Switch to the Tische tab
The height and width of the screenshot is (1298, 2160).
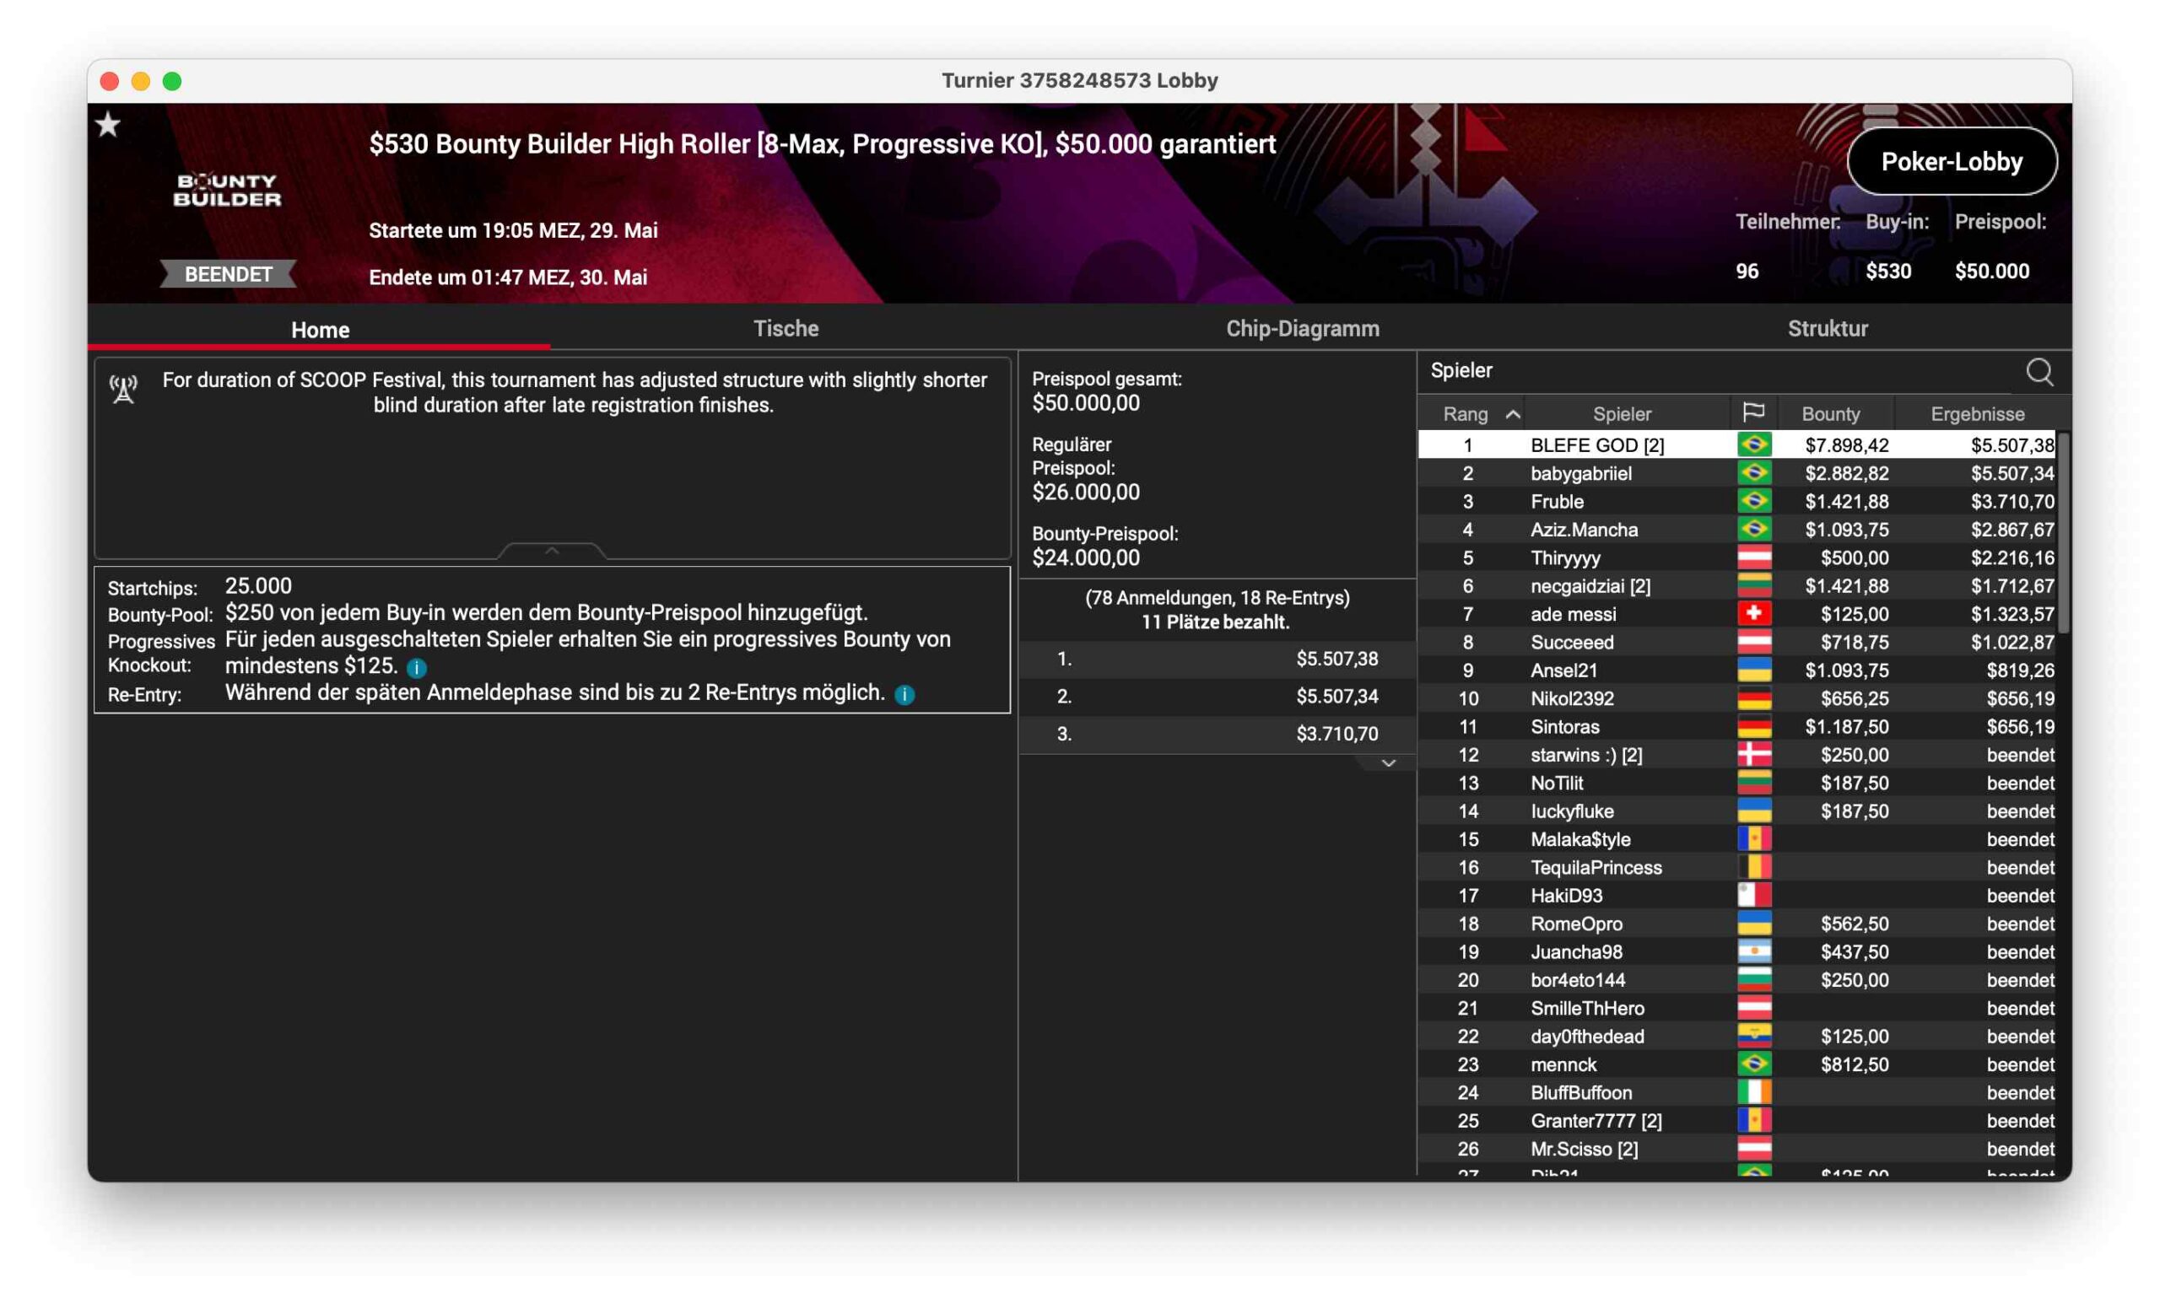(x=786, y=329)
